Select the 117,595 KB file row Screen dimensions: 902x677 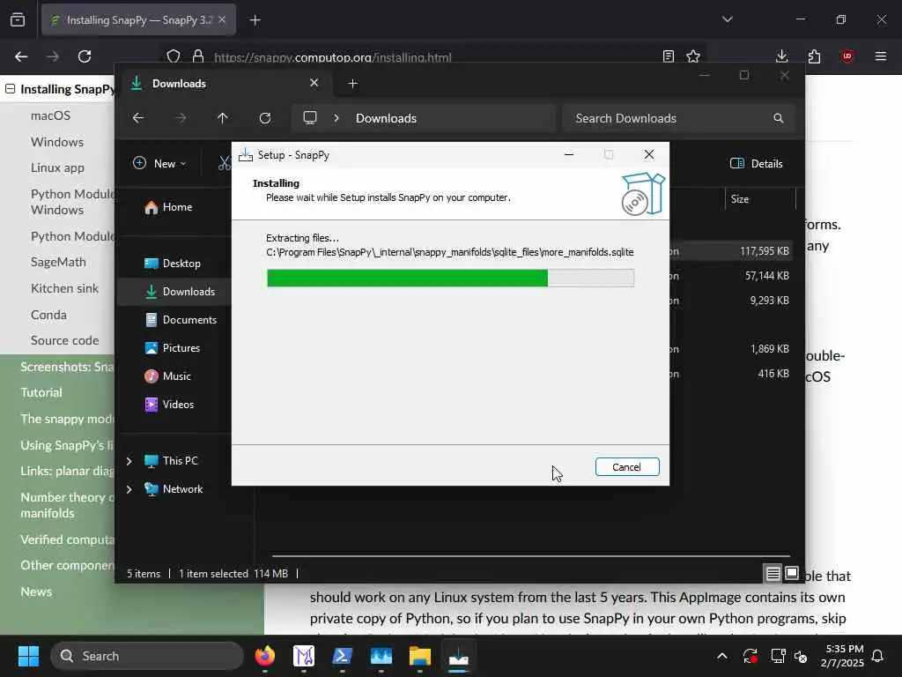730,251
